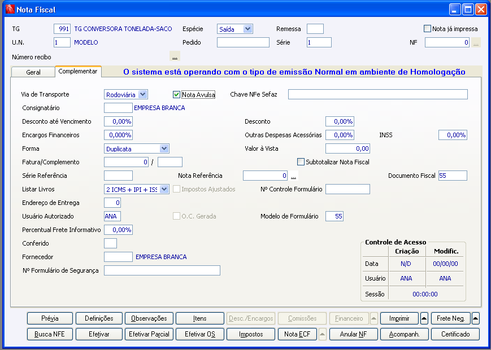Click the Efetivar button
This screenshot has height=350, width=491.
99,334
